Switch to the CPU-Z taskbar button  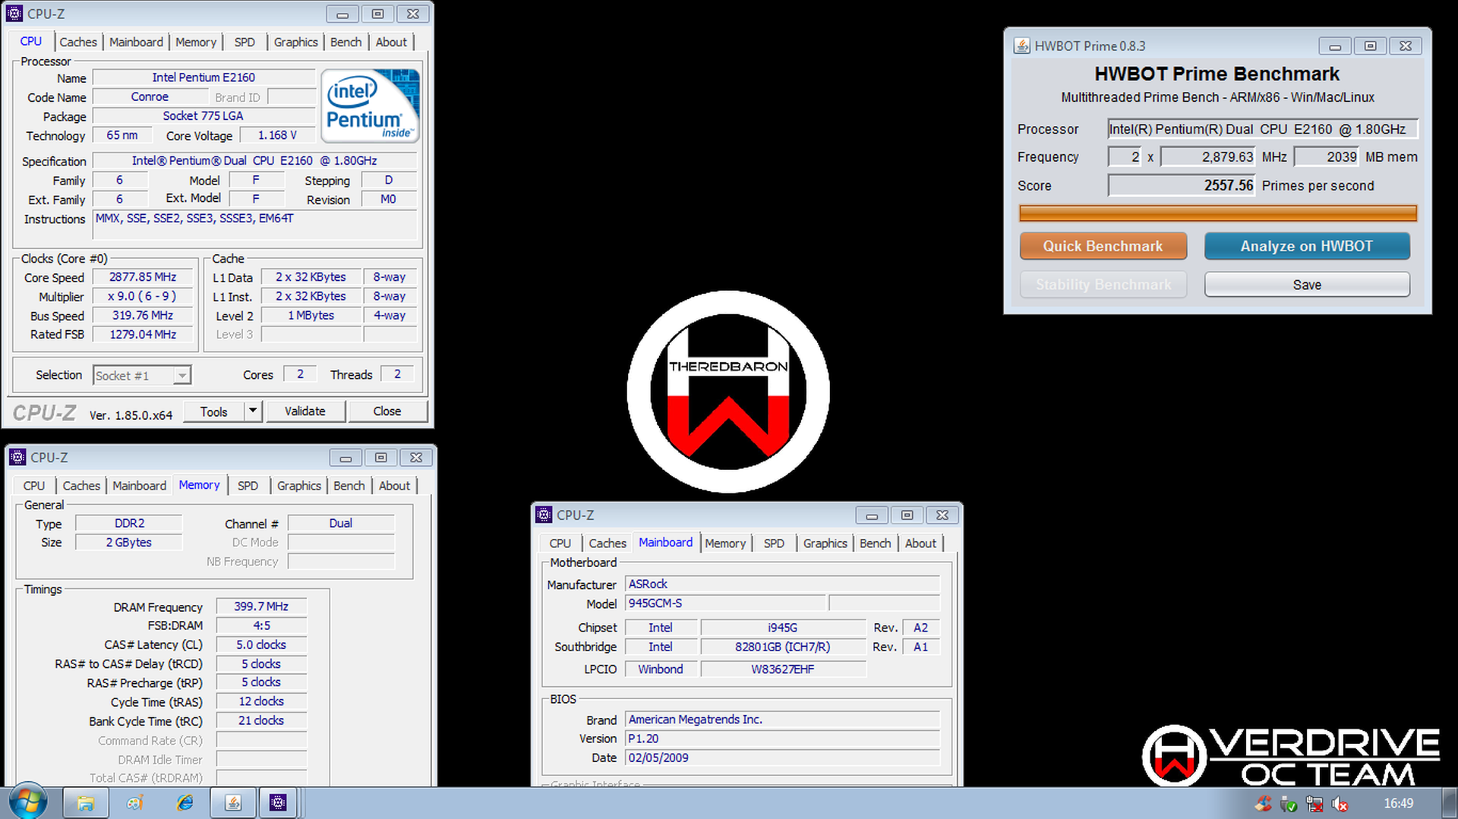[x=278, y=803]
